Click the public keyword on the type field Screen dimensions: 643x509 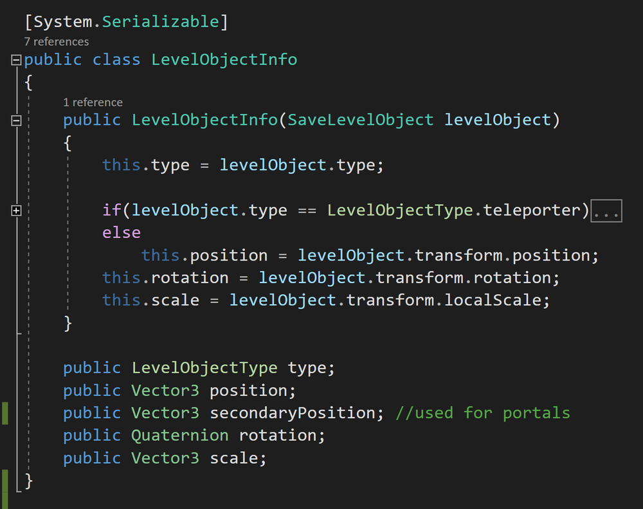(x=91, y=367)
